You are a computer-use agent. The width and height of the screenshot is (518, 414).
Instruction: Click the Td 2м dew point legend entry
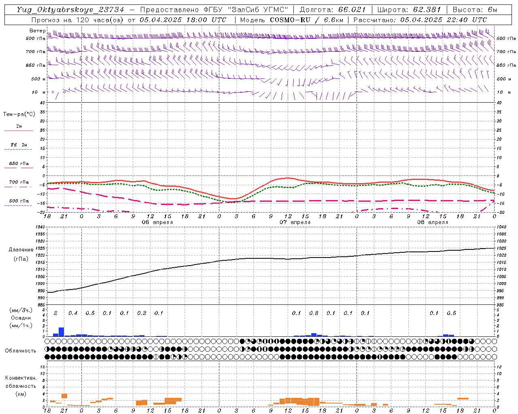tap(18, 147)
